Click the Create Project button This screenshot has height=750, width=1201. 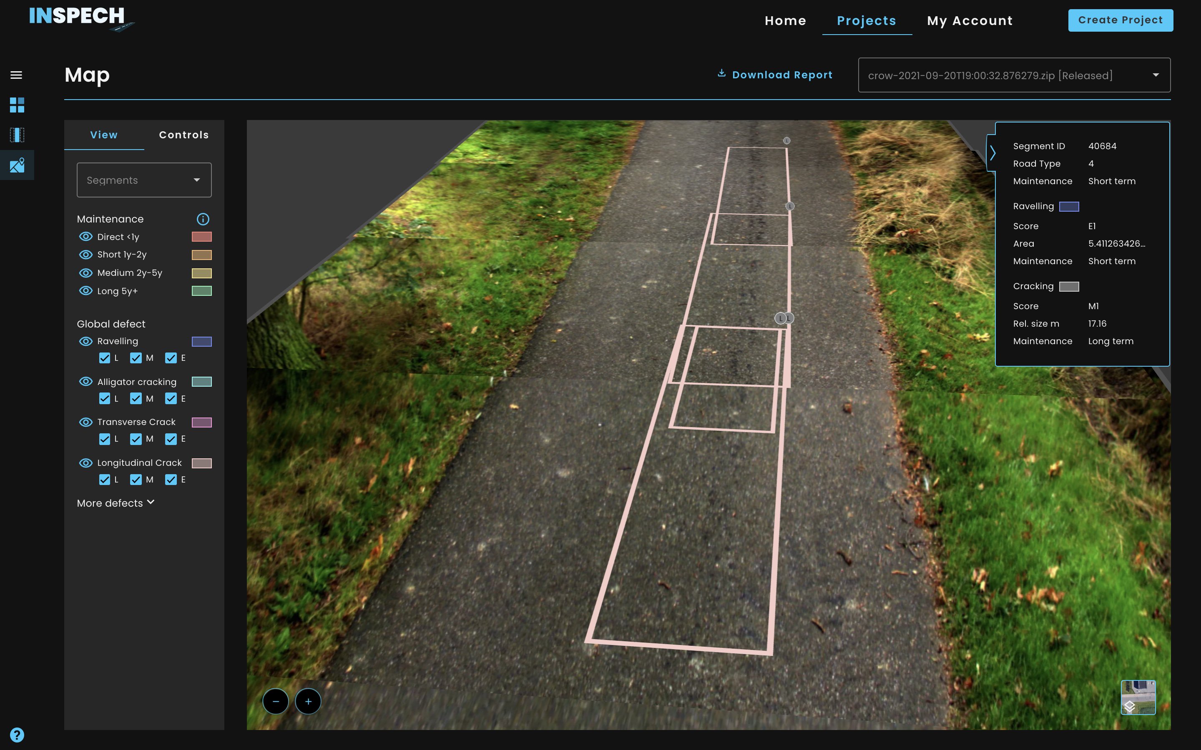pos(1120,20)
